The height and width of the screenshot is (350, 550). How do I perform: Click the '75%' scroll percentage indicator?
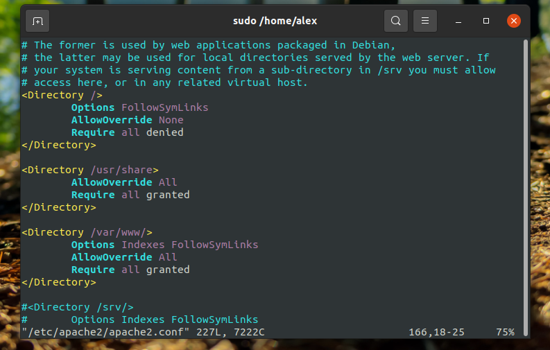pyautogui.click(x=505, y=332)
